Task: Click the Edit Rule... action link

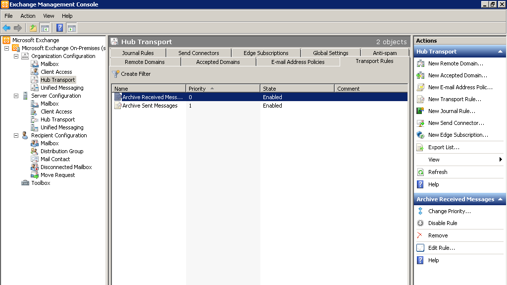Action: 441,248
